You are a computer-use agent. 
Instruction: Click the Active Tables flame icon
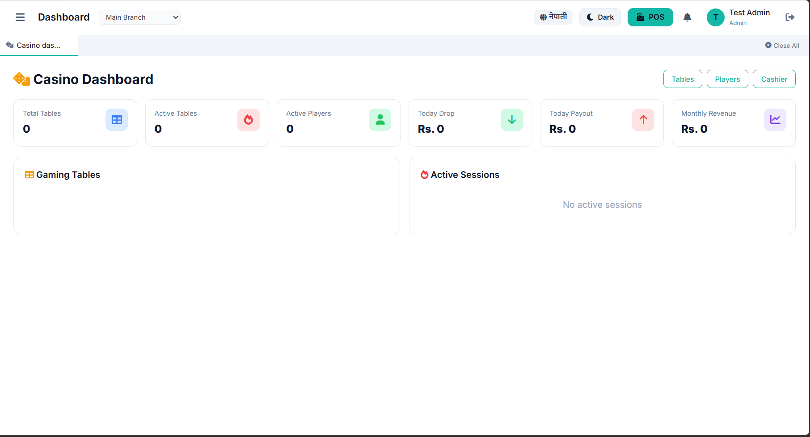tap(249, 120)
